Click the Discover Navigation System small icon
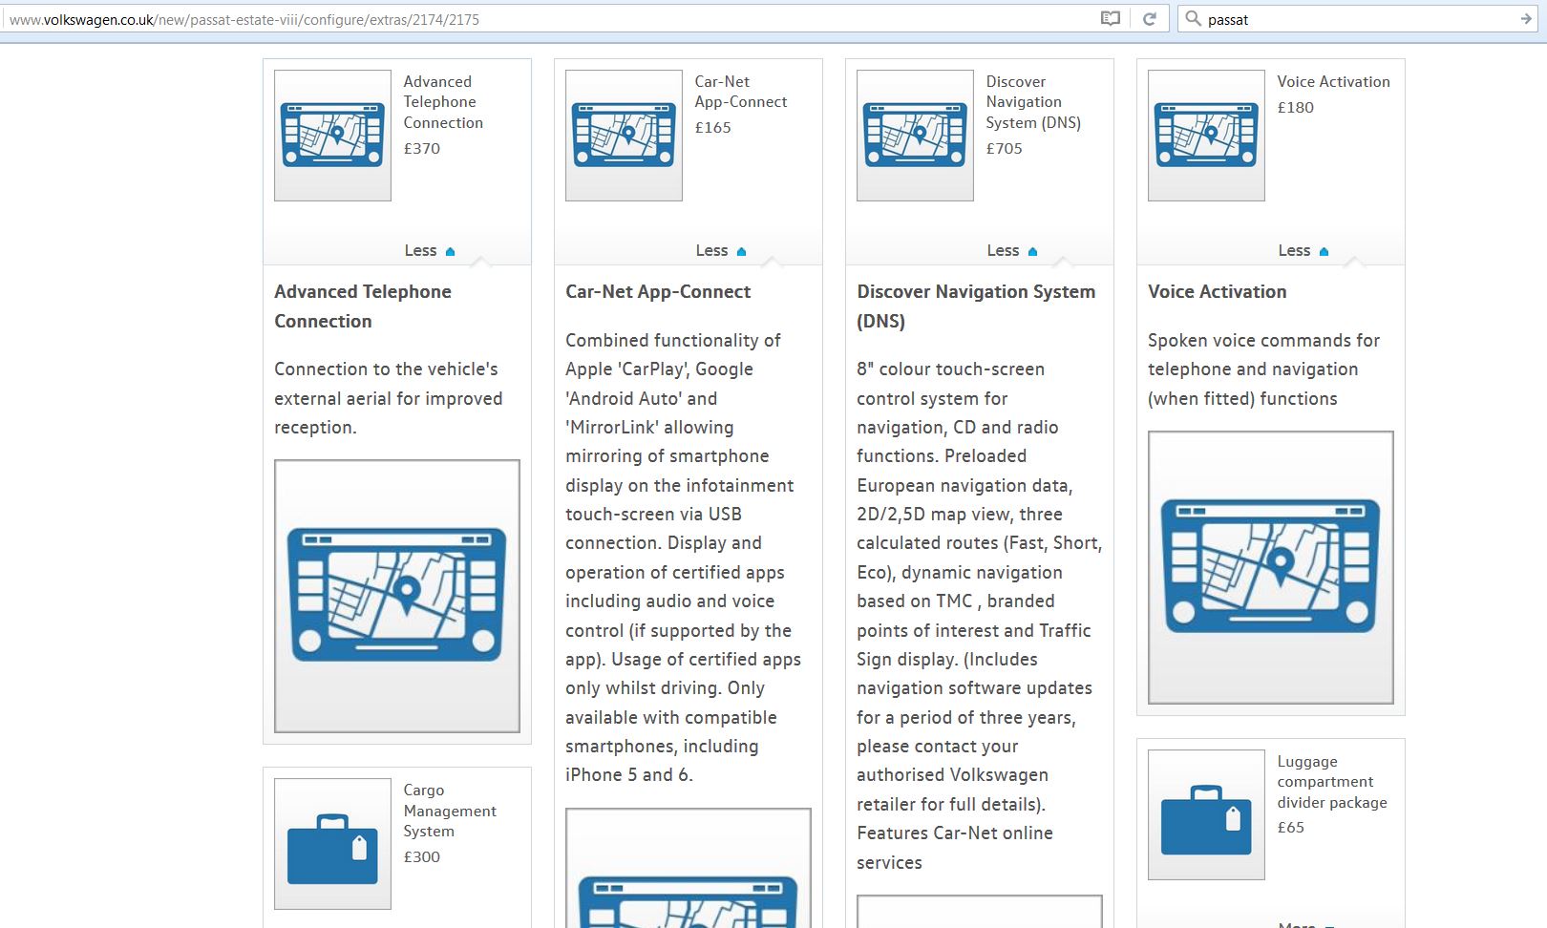 pyautogui.click(x=915, y=136)
